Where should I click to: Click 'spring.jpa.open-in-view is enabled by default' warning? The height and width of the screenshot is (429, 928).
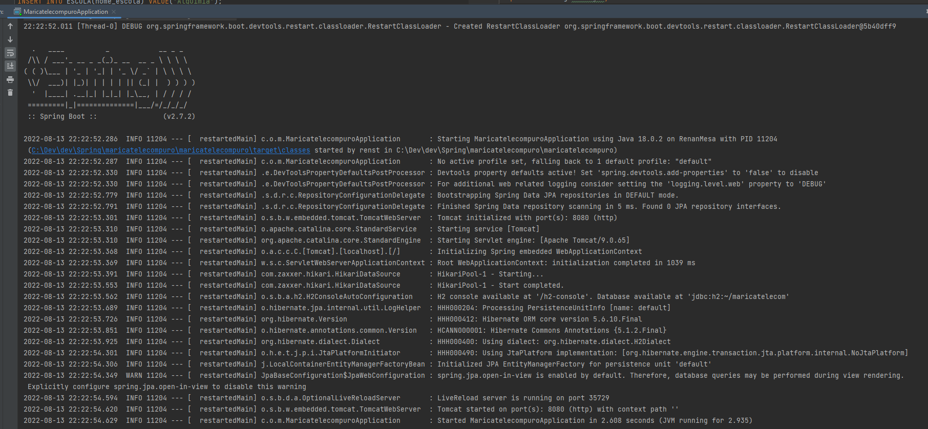[671, 376]
